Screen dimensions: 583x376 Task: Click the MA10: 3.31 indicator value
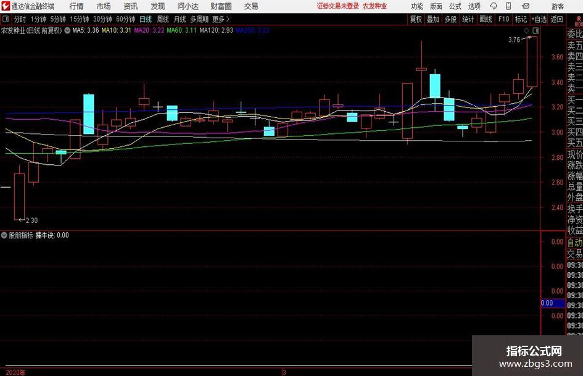[x=116, y=30]
